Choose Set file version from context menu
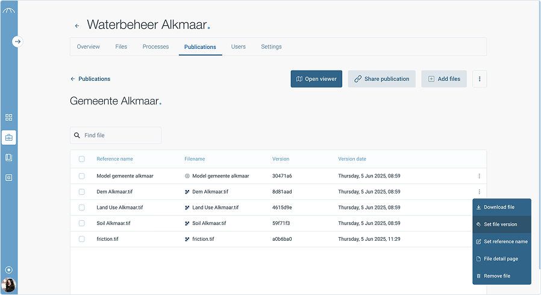541x295 pixels. click(x=501, y=224)
